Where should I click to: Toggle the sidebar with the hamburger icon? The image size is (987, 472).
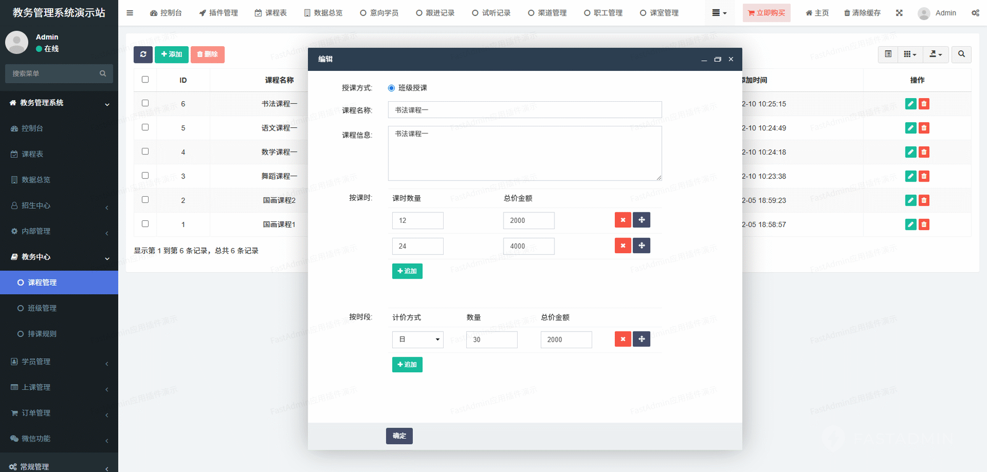(130, 13)
